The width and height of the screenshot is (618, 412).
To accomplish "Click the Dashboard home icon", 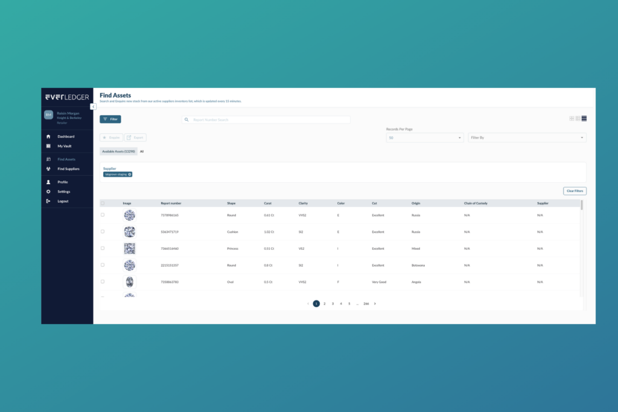I will pyautogui.click(x=48, y=136).
